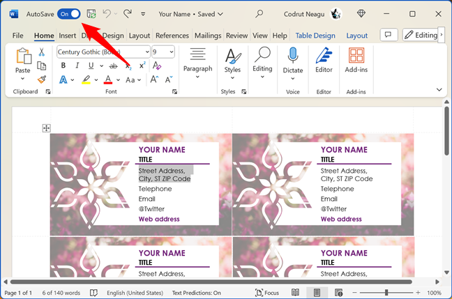Open Codrut Neagu account avatar

coord(336,14)
